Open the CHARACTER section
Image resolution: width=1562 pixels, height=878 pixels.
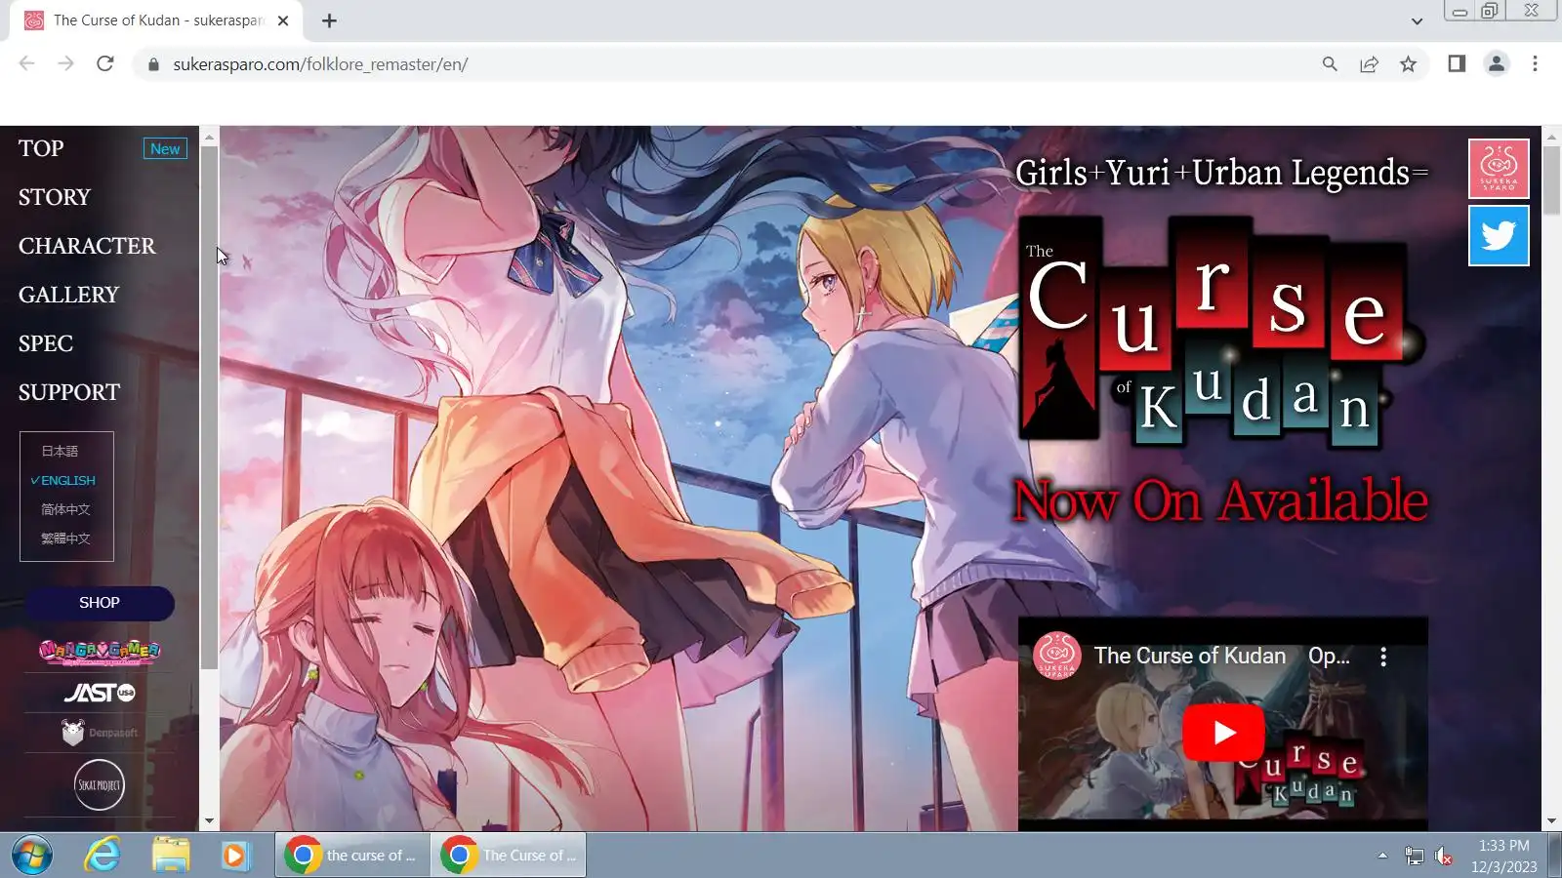[87, 246]
